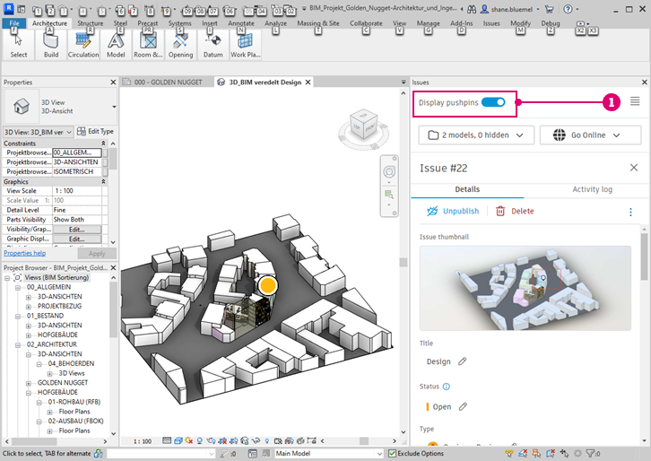Screen dimensions: 651x461
Task: Open the File menu tab
Action: 14,23
